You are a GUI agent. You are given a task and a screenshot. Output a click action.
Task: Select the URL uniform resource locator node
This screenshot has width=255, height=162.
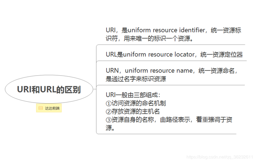point(174,54)
